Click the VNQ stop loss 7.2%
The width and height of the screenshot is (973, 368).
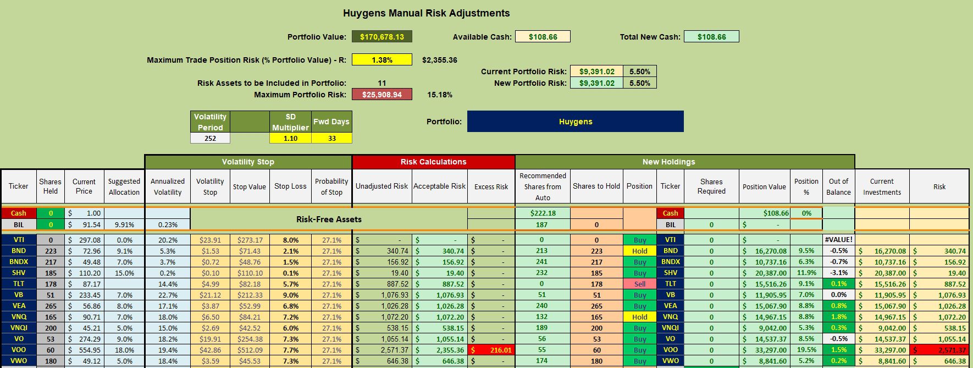pos(290,317)
